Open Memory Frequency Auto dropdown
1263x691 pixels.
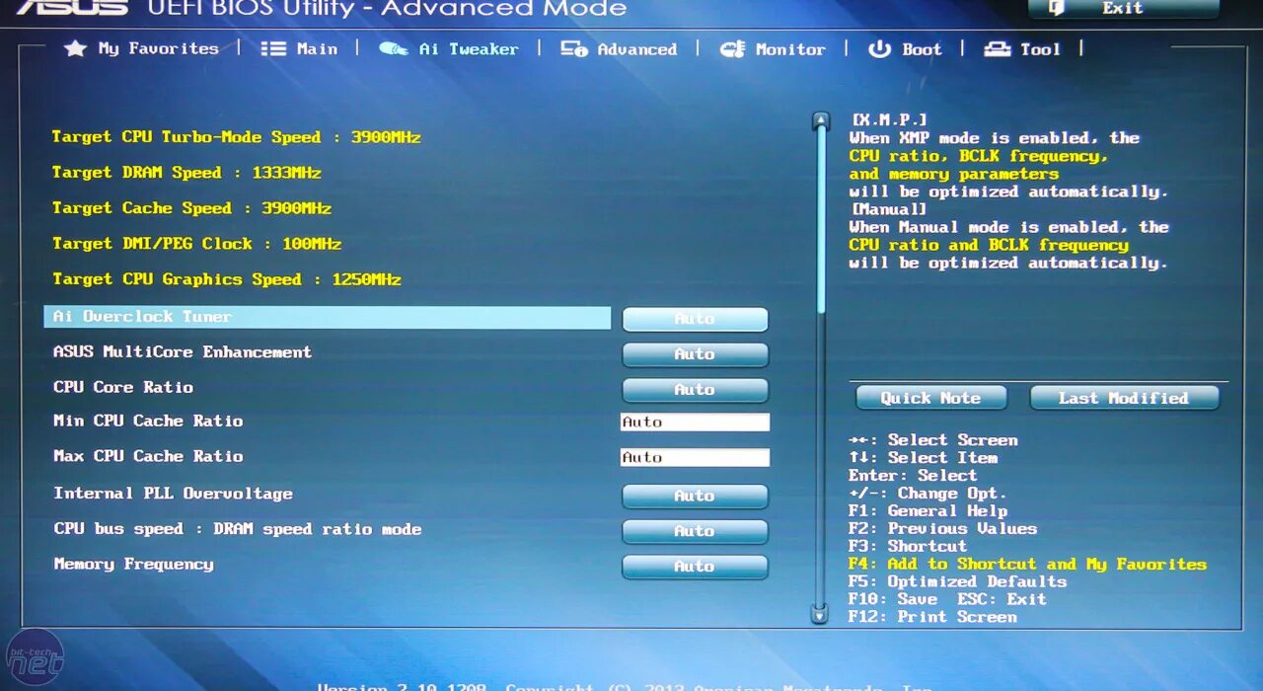pos(695,567)
